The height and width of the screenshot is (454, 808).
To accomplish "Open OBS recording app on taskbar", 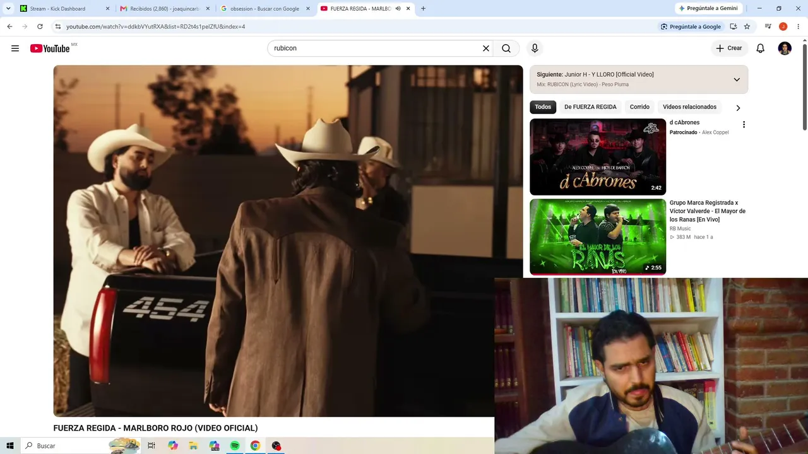I will click(x=276, y=446).
